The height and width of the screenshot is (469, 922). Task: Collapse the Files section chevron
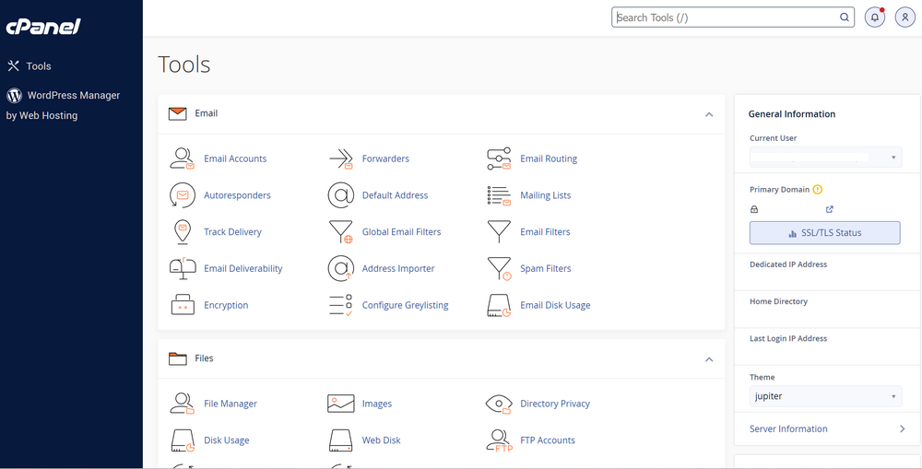[709, 359]
